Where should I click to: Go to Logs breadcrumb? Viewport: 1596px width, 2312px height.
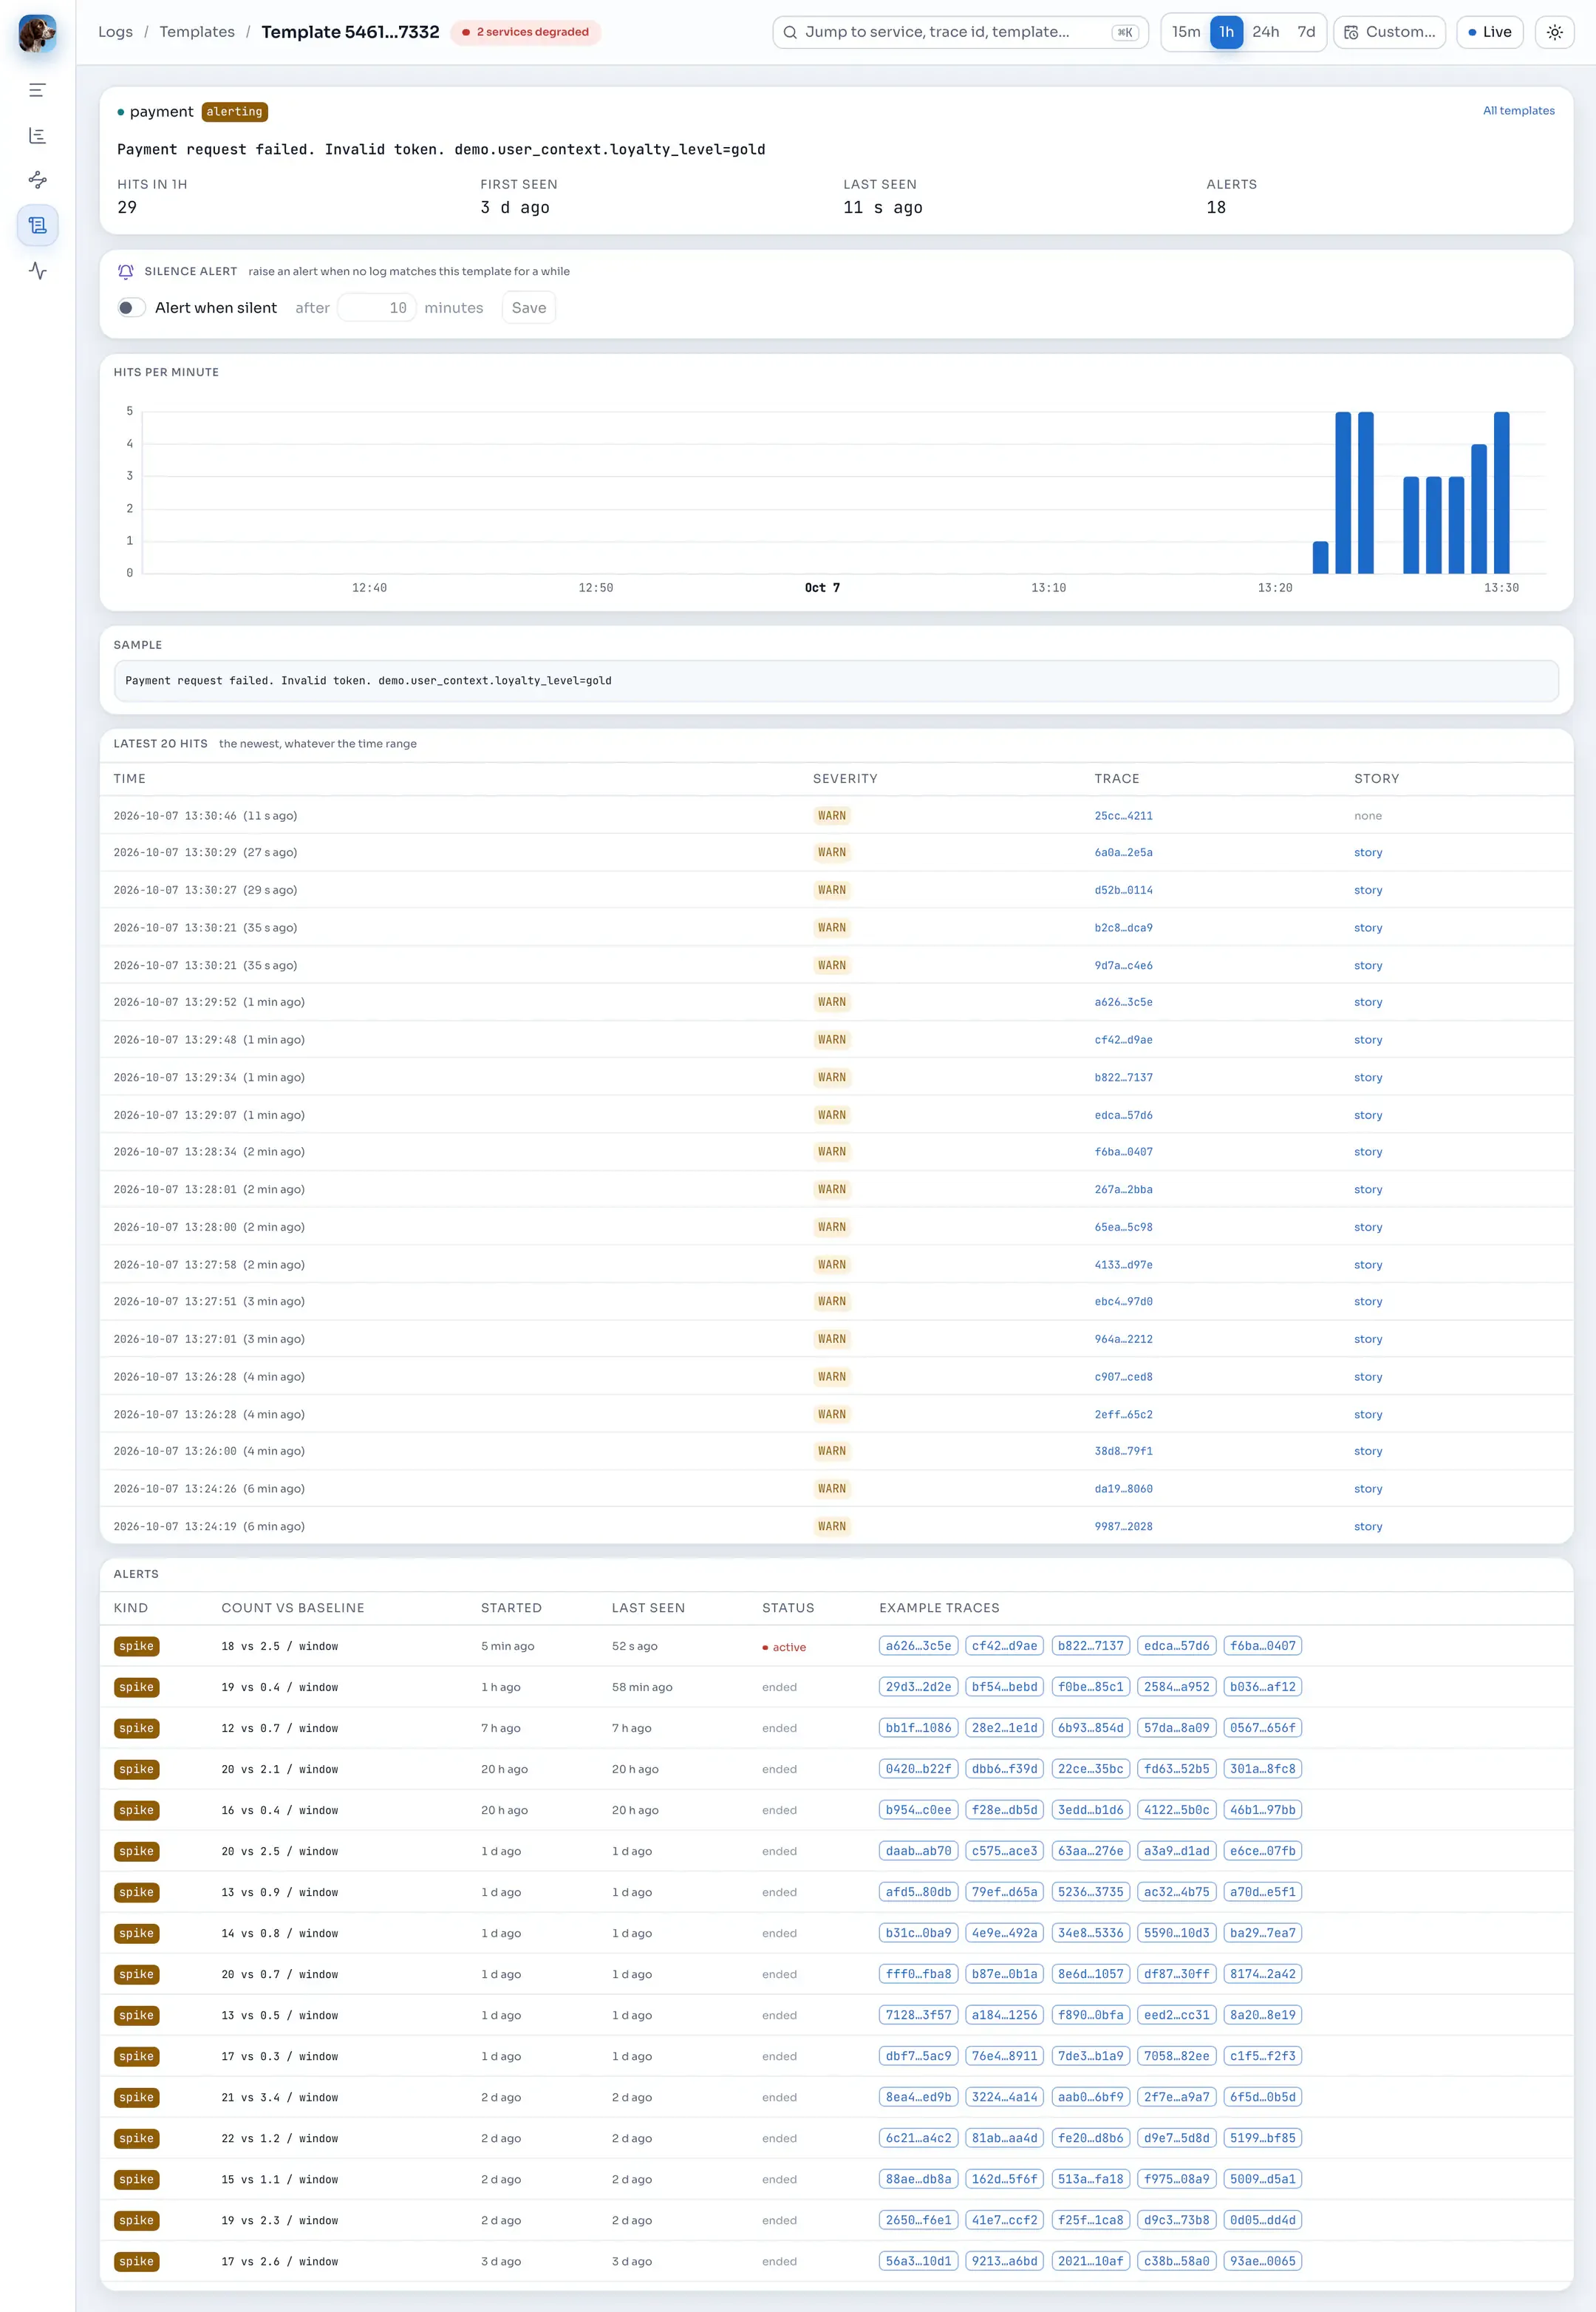tap(115, 32)
